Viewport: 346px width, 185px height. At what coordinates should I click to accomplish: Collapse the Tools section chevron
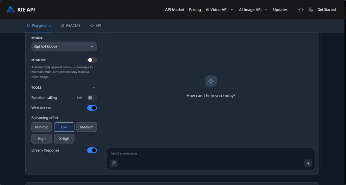coord(94,88)
